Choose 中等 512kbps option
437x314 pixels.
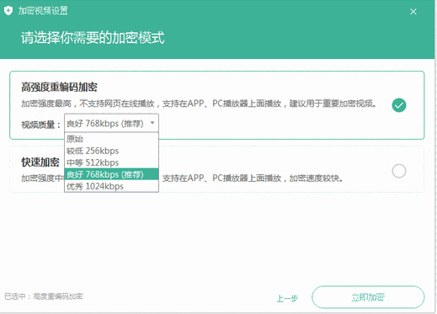pyautogui.click(x=111, y=162)
